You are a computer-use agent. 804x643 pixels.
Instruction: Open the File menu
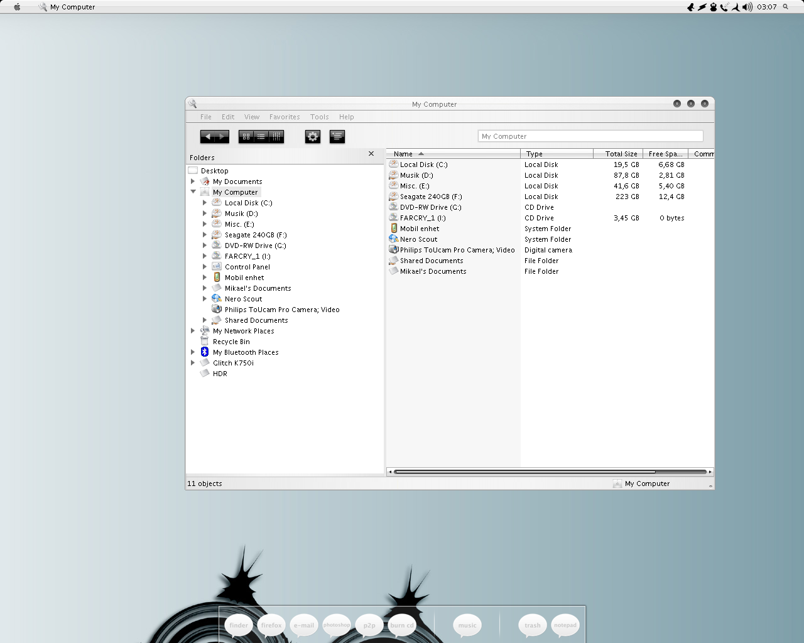(x=206, y=117)
